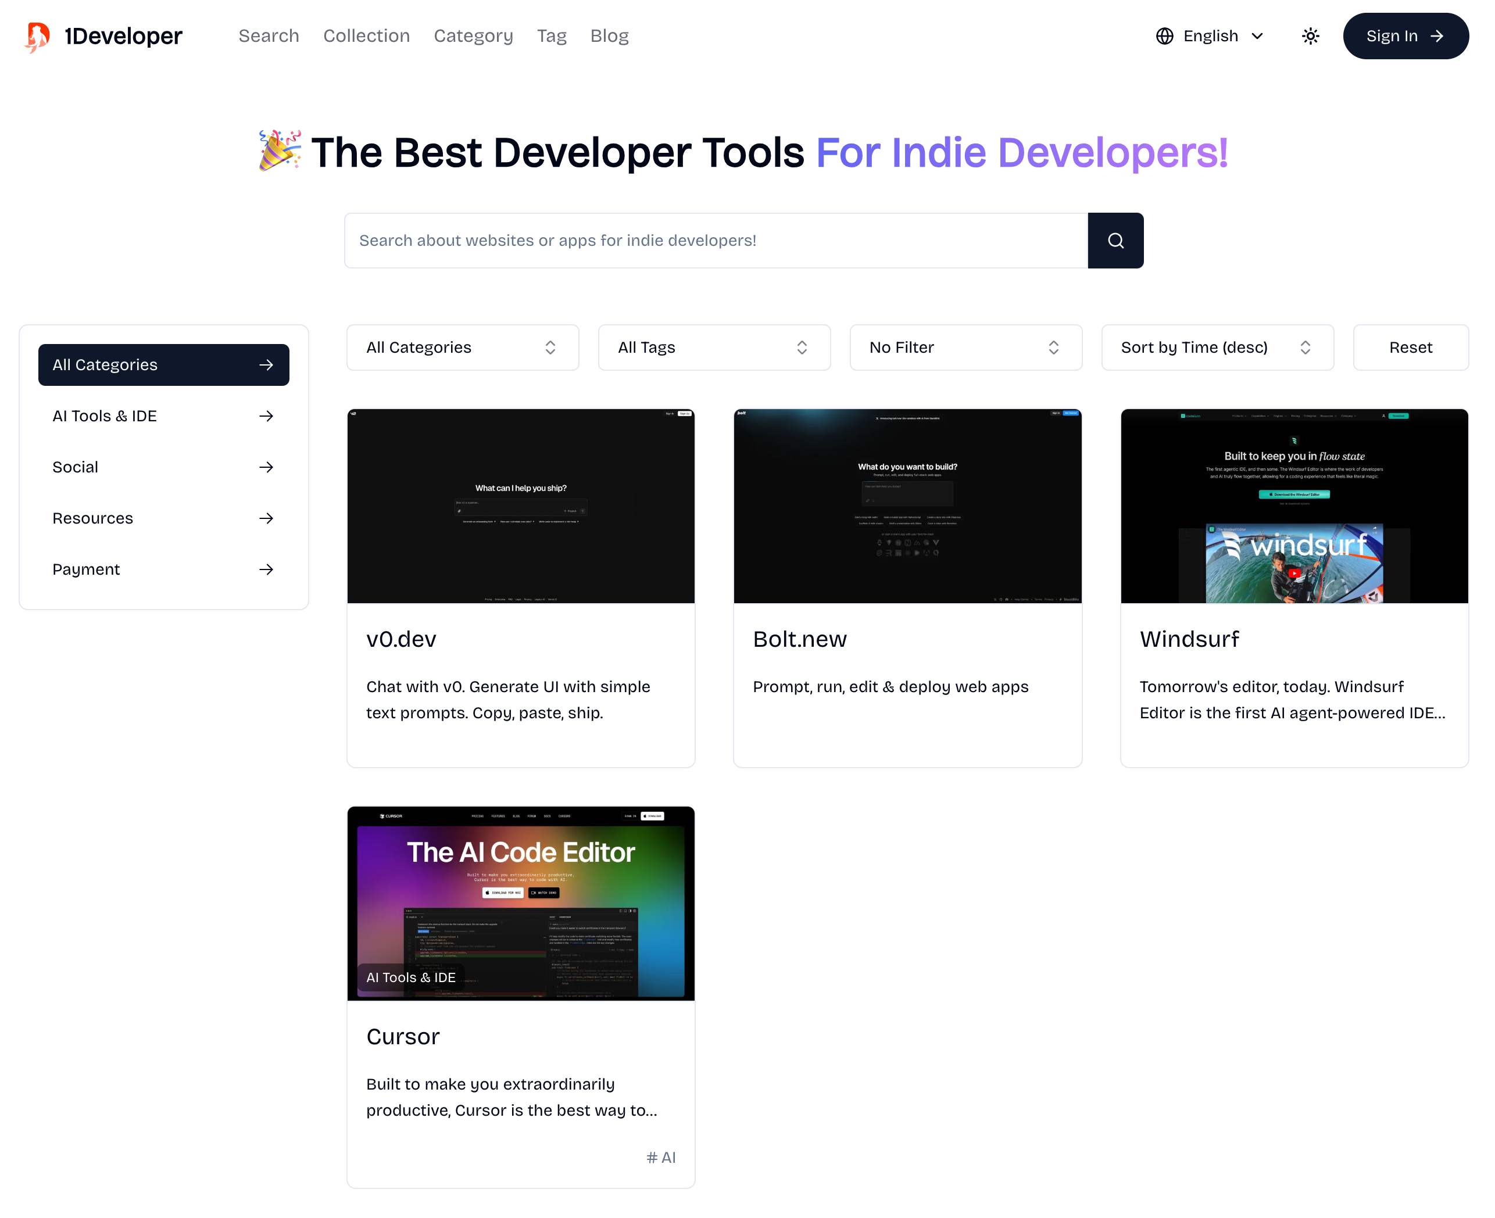
Task: Open the Collection nav menu item
Action: (366, 36)
